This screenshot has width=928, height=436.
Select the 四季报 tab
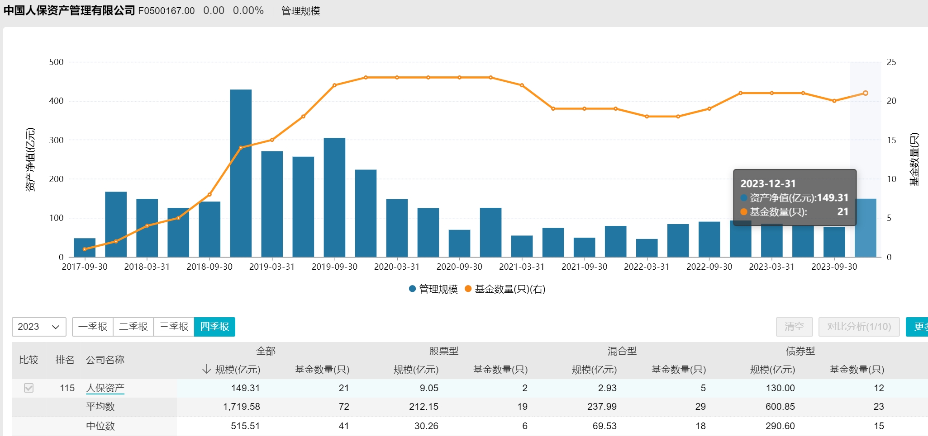coord(214,327)
